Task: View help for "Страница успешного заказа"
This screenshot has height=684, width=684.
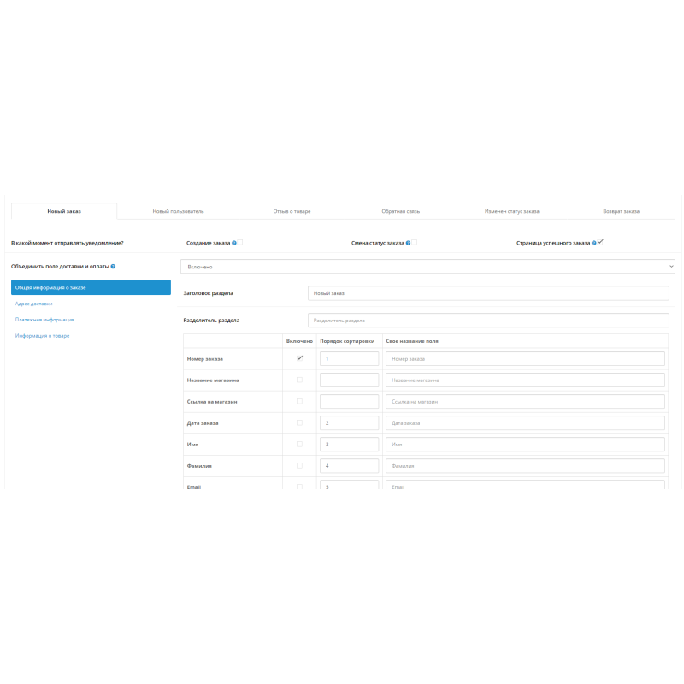Action: tap(596, 243)
